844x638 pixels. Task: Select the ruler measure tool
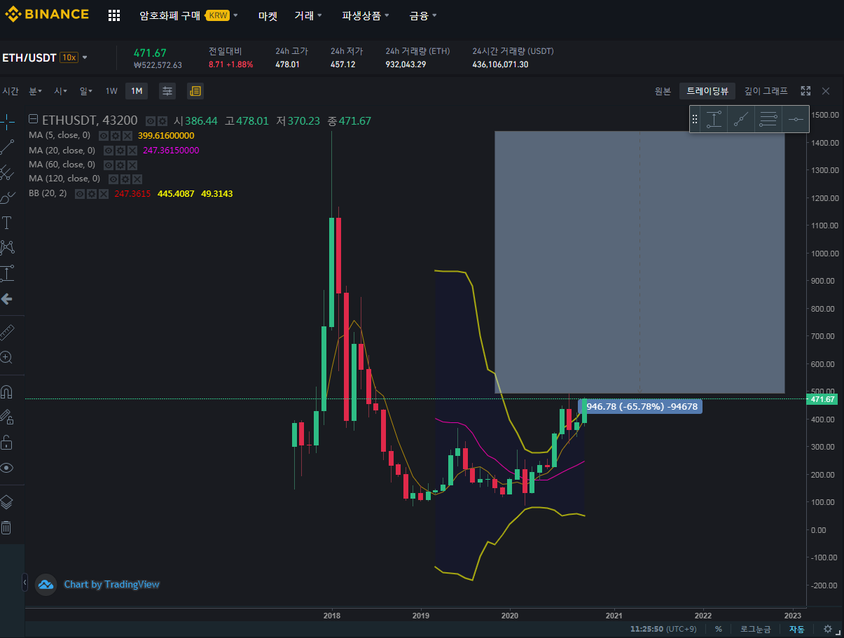[x=7, y=331]
